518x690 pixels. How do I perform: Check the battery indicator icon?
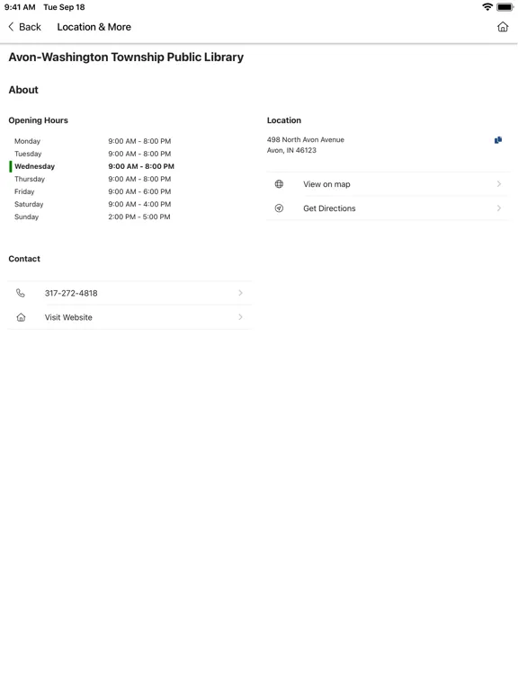pyautogui.click(x=505, y=7)
